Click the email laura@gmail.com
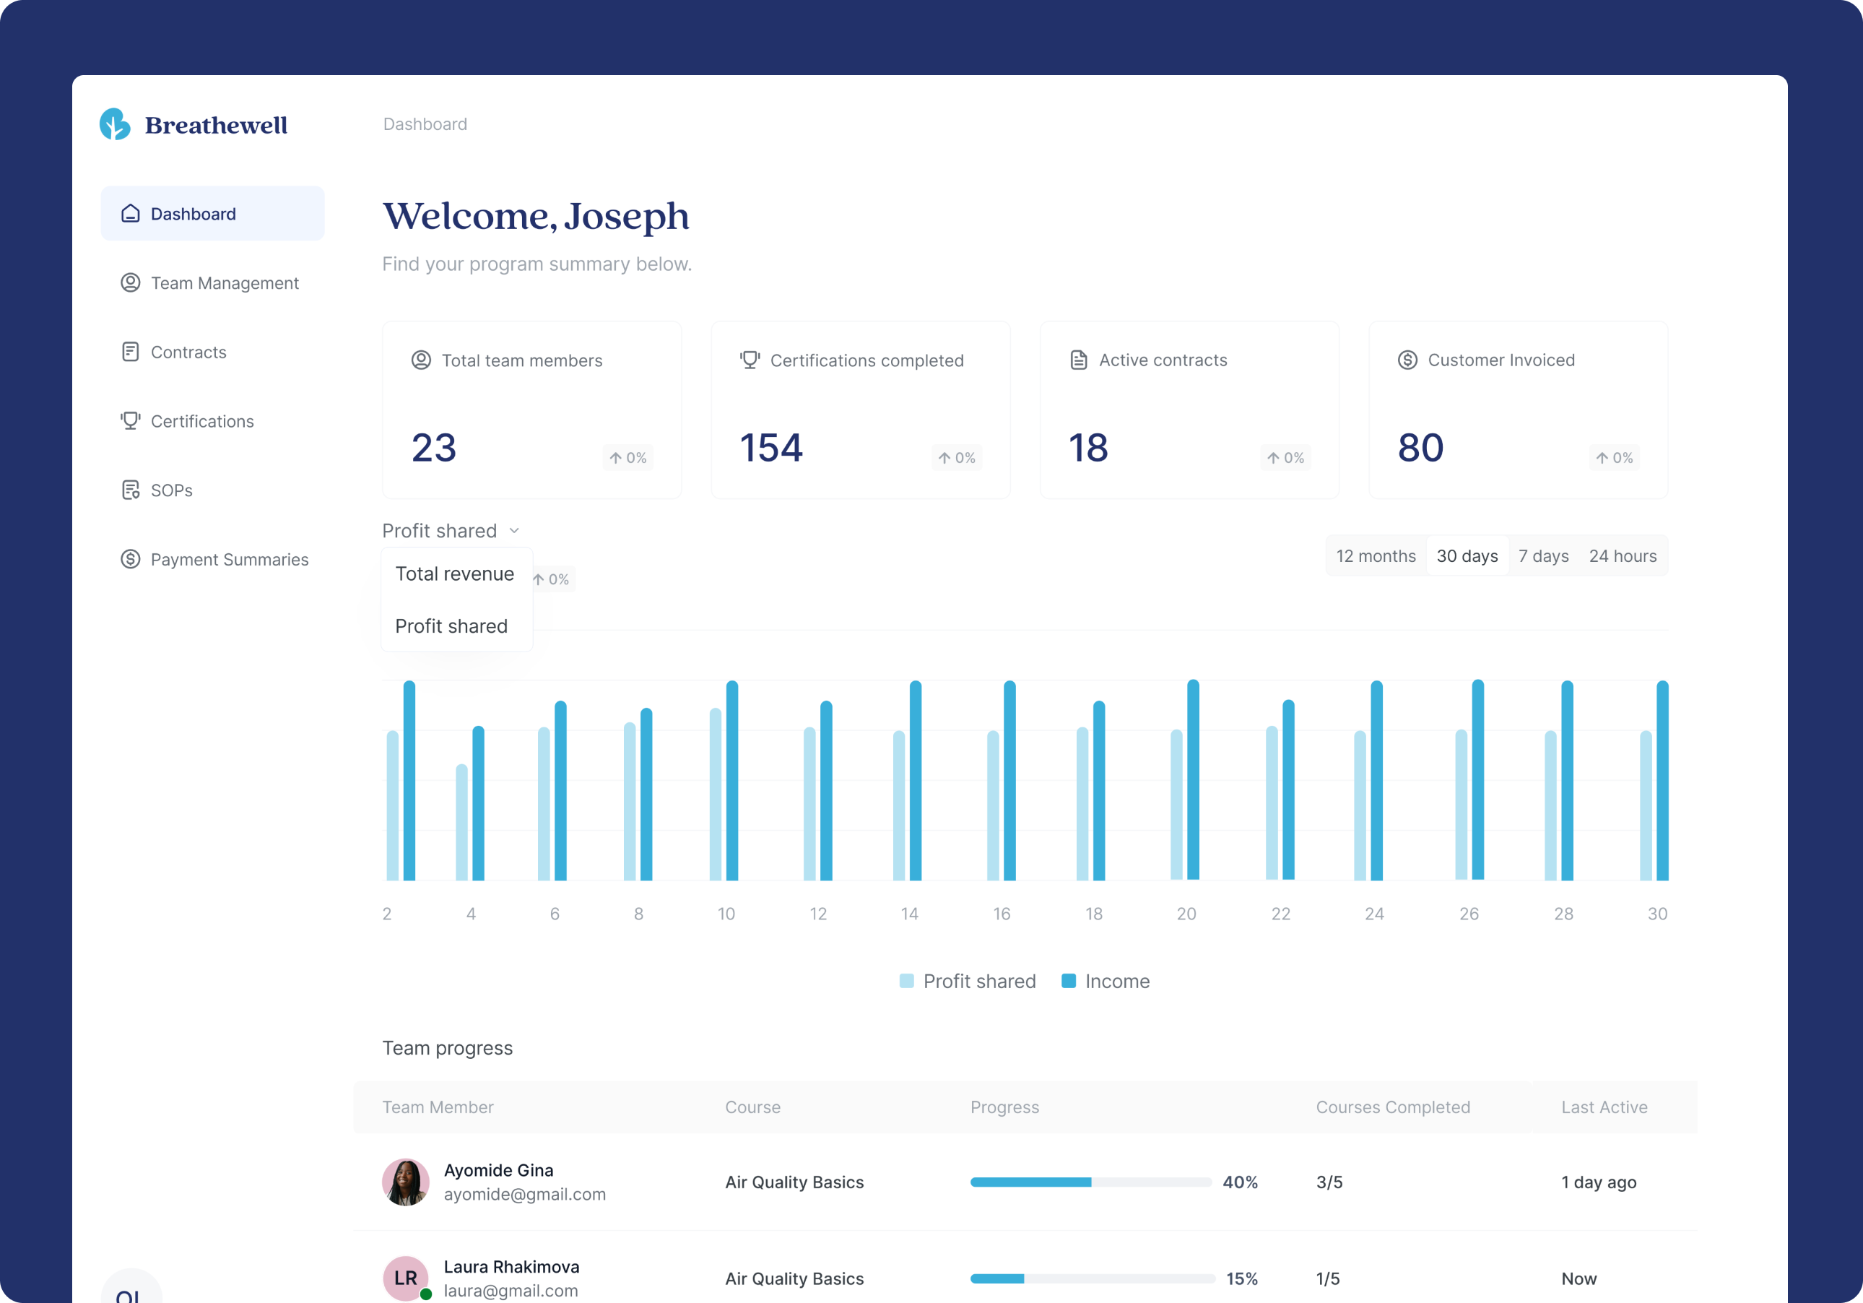 [x=511, y=1291]
